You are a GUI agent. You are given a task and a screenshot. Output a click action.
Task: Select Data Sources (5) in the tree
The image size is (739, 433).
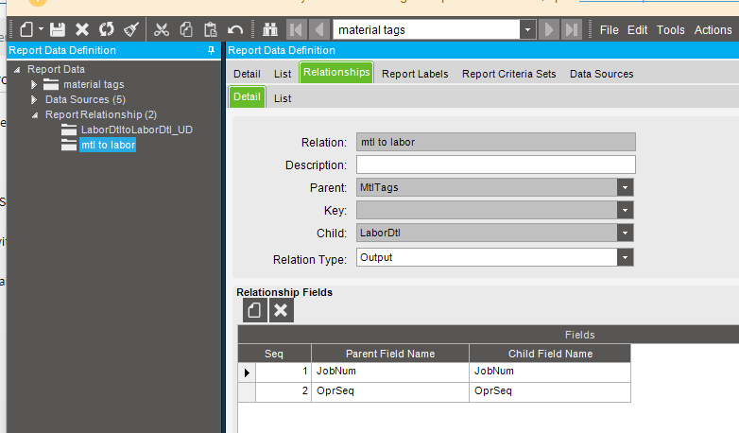[x=85, y=99]
